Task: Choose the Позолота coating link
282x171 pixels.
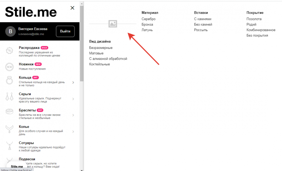Action: pos(254,19)
